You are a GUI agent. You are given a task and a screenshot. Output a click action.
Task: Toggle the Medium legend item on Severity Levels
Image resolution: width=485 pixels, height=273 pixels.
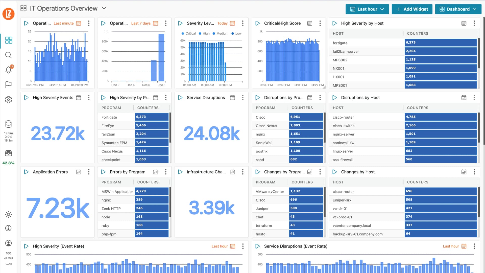coord(220,33)
